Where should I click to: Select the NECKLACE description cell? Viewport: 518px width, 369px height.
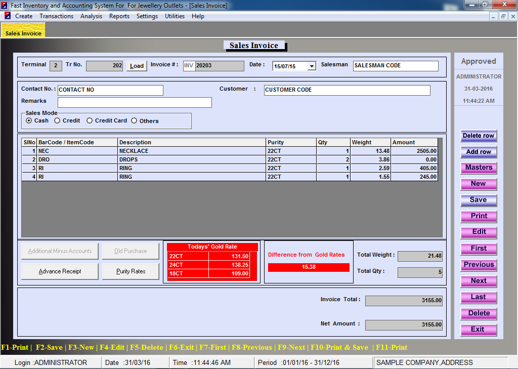tap(192, 151)
